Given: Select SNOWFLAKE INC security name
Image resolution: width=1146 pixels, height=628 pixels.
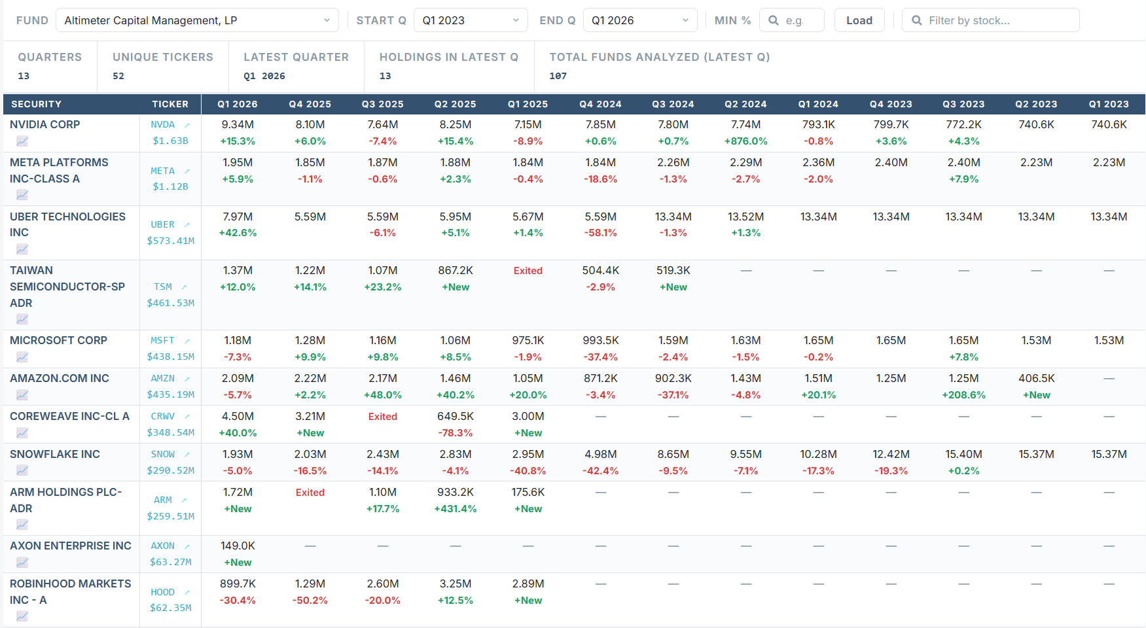Looking at the screenshot, I should [x=55, y=454].
